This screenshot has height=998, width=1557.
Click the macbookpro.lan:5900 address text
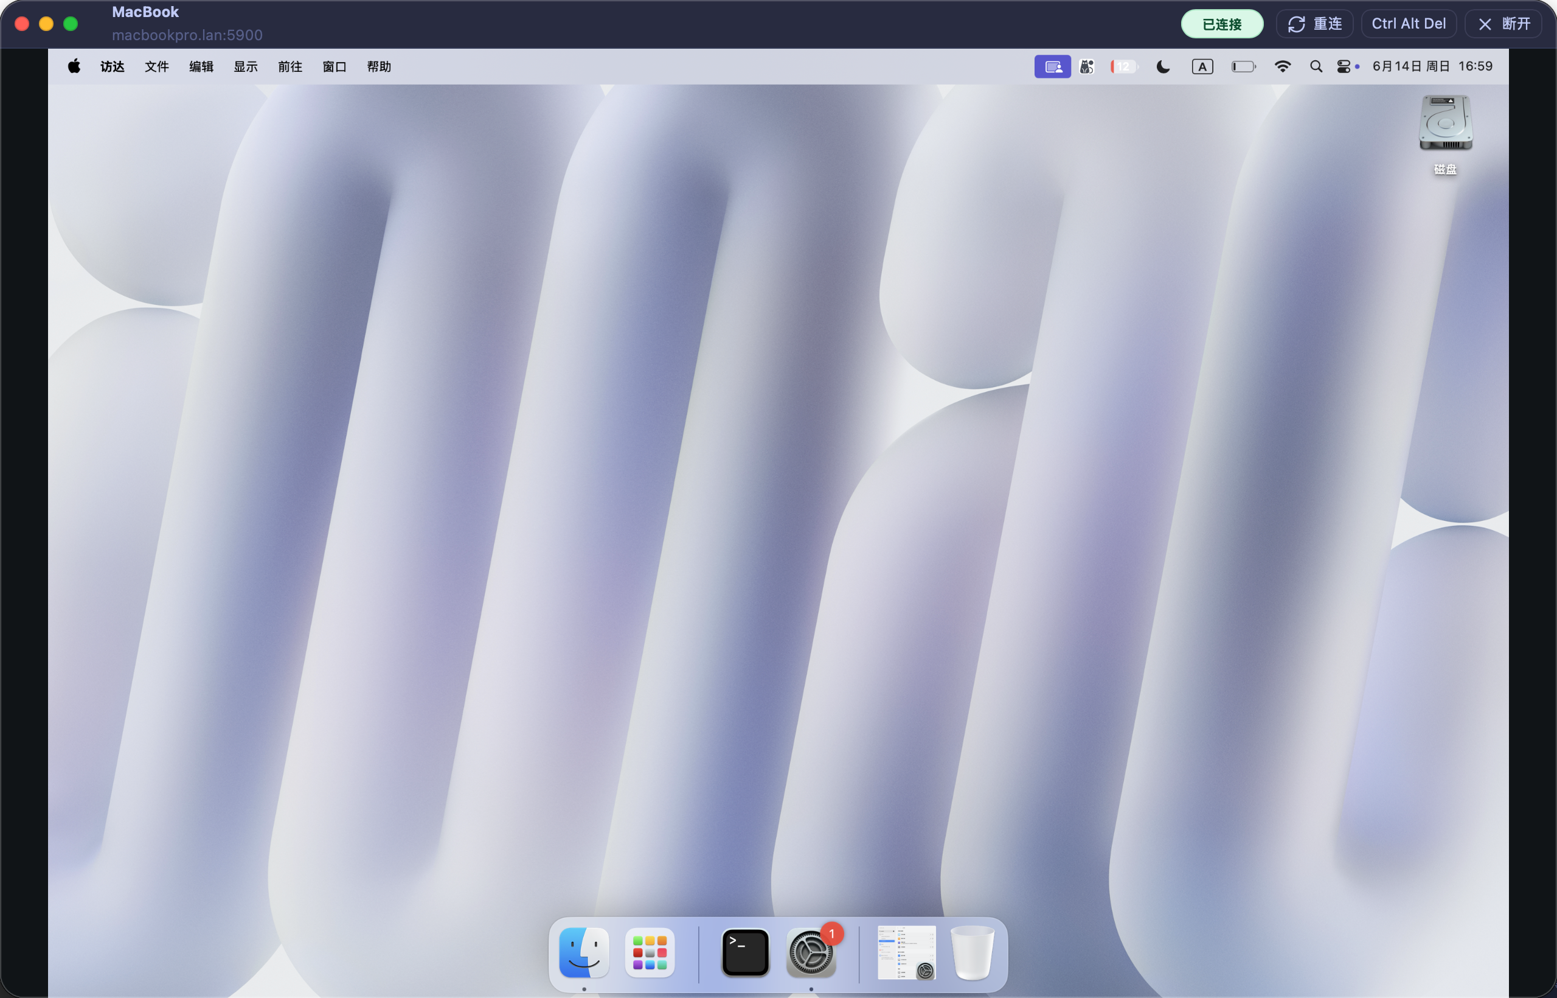click(x=187, y=35)
